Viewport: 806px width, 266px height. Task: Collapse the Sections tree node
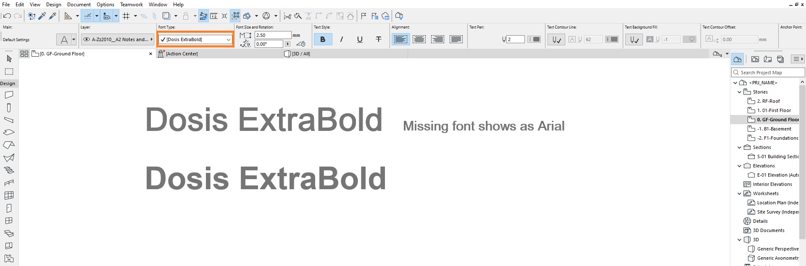coord(740,147)
